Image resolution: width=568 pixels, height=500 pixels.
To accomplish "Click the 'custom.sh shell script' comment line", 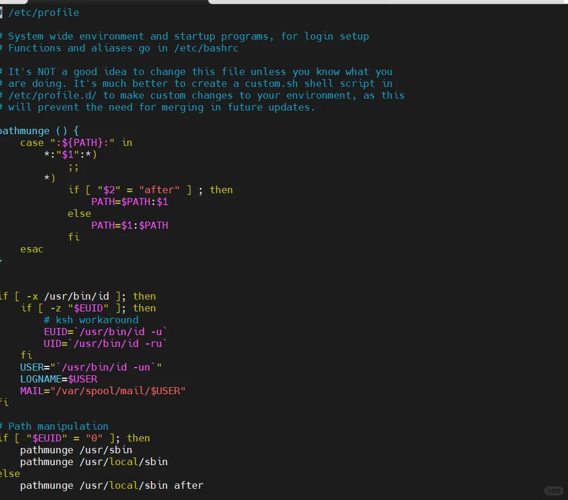I will 196,83.
